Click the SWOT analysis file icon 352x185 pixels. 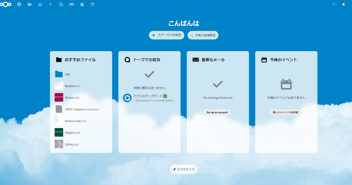pyautogui.click(x=59, y=109)
